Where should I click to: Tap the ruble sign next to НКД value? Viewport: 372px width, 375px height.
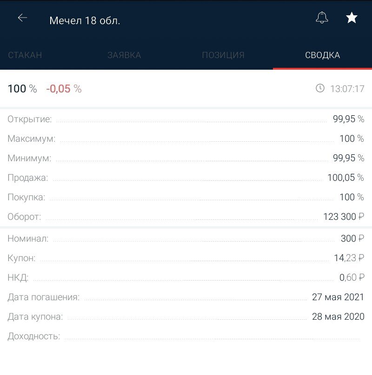coord(360,278)
